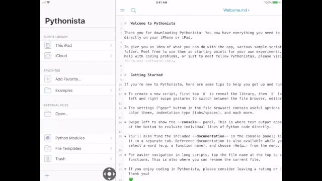
Task: Open 'Python Modules' label
Action: click(x=70, y=138)
